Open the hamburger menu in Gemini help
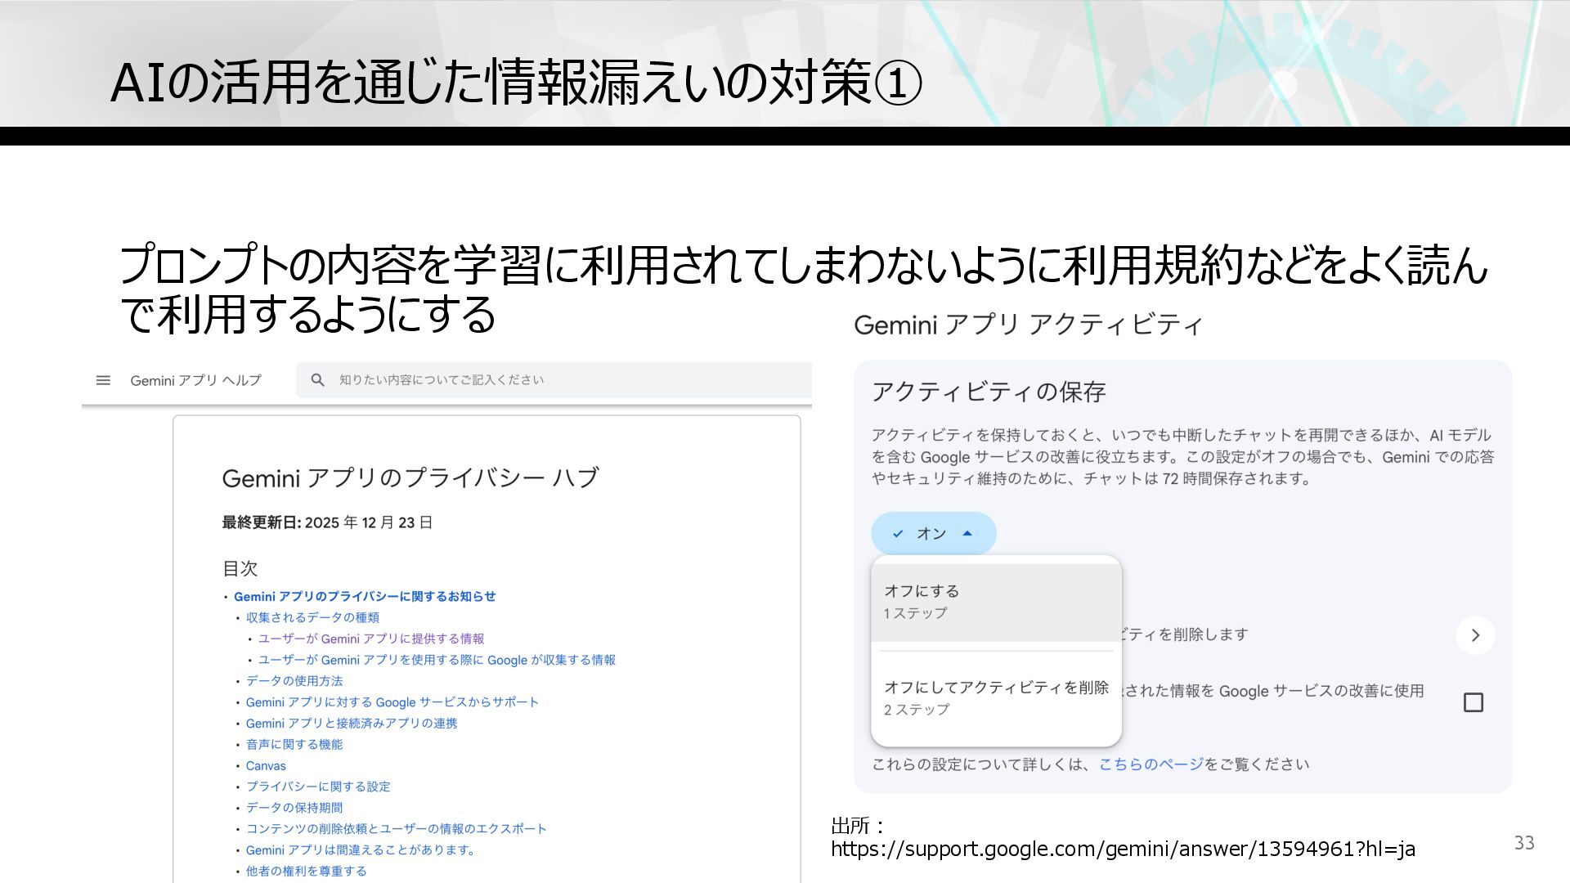This screenshot has width=1570, height=883. (103, 380)
